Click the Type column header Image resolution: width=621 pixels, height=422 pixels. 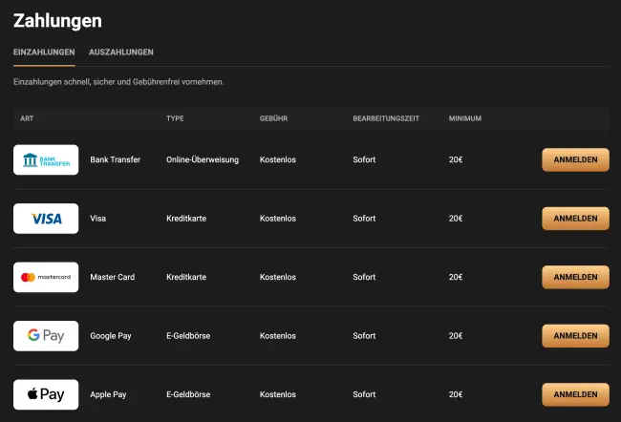point(175,118)
